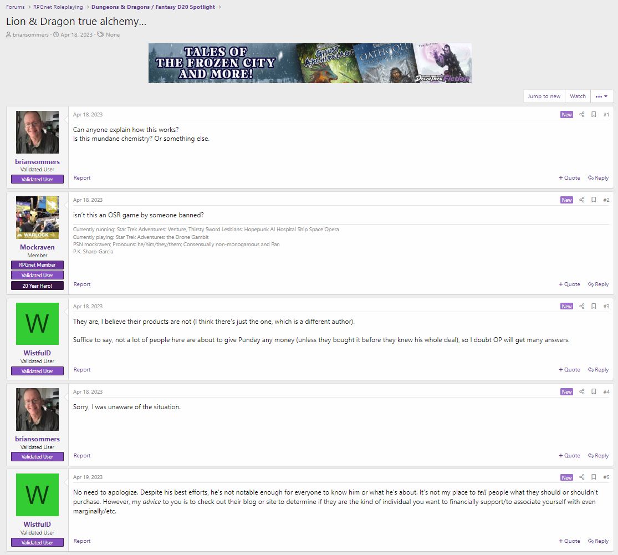The height and width of the screenshot is (555, 618).
Task: View briansommers avatar on post #4
Action: tap(38, 410)
